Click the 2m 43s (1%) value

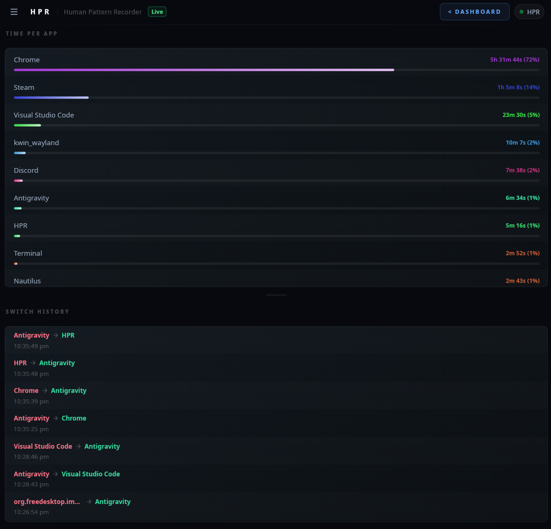click(x=522, y=281)
